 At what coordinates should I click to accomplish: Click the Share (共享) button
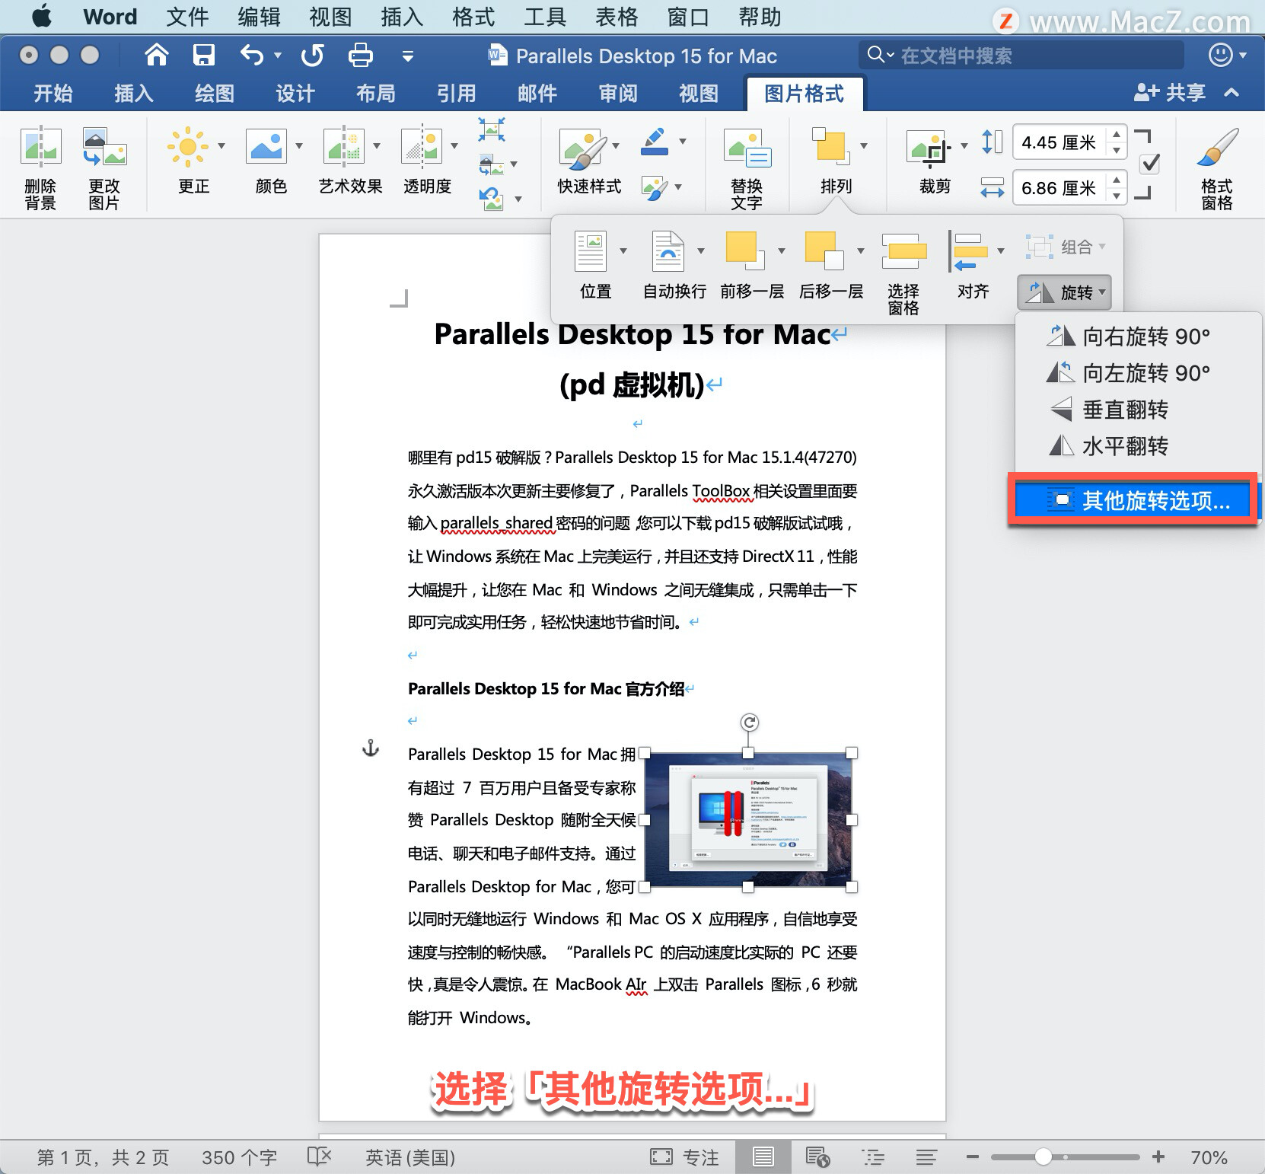click(1170, 93)
